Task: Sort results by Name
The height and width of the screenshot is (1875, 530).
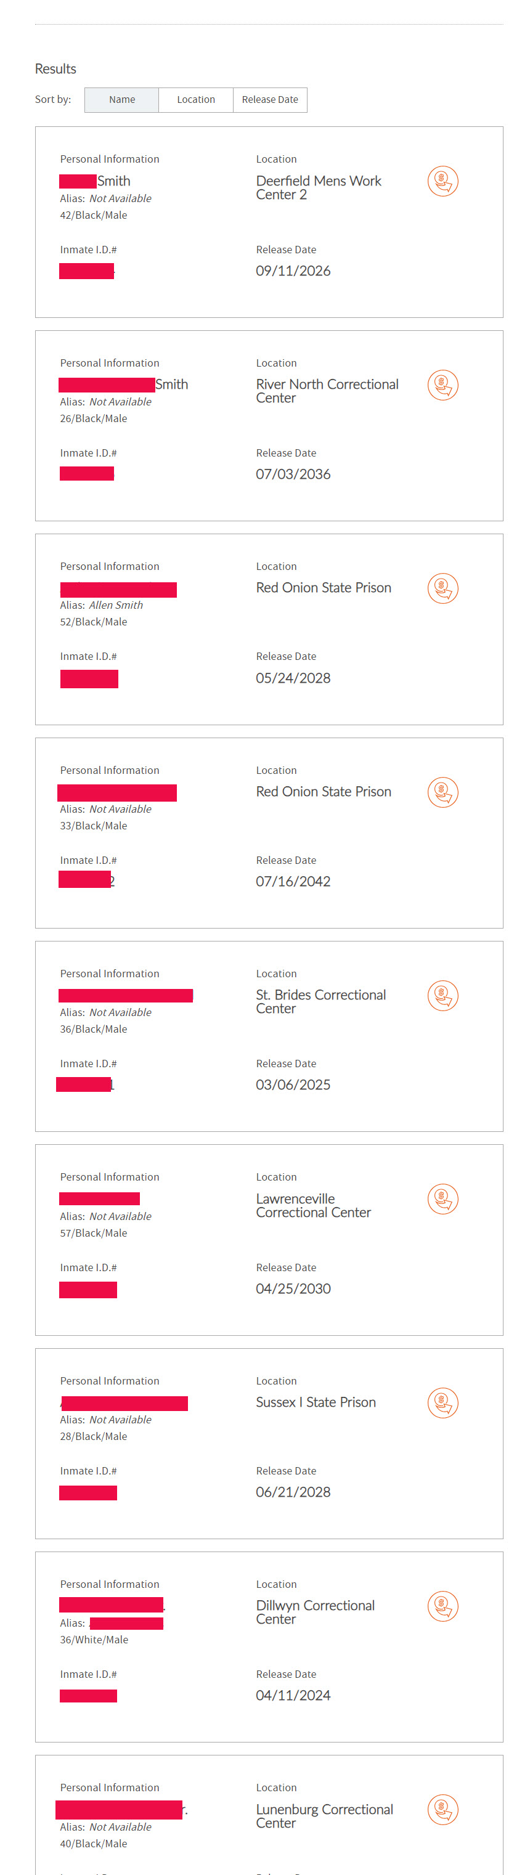Action: point(121,100)
